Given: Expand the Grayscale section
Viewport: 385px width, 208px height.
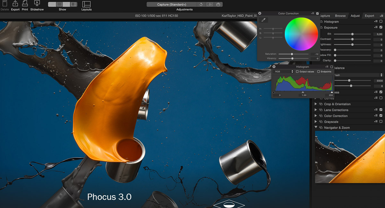Looking at the screenshot, I should (316, 122).
